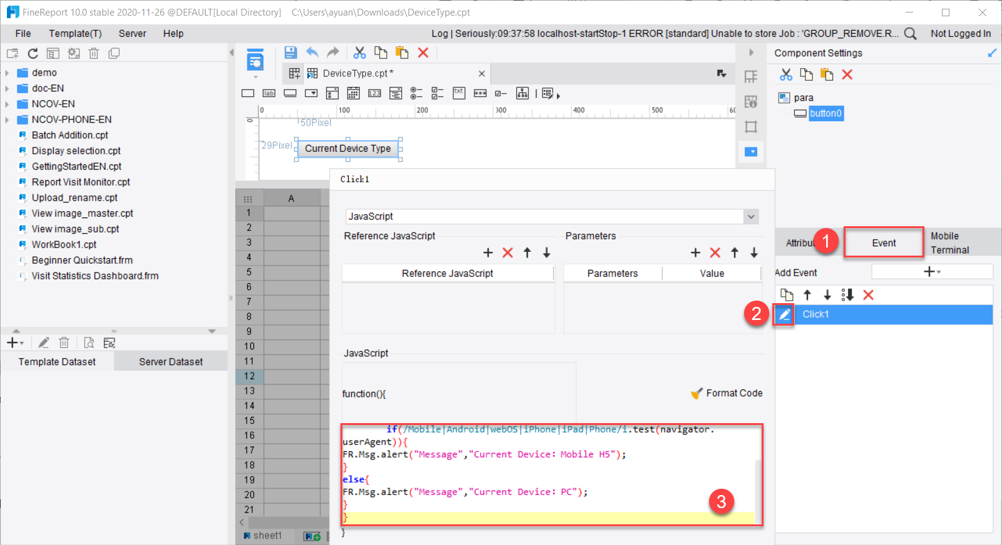Screen dimensions: 1002x545
Task: Open the Template(T) menu
Action: pos(75,34)
